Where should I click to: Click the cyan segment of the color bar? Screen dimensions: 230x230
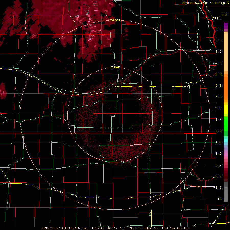click(x=226, y=141)
